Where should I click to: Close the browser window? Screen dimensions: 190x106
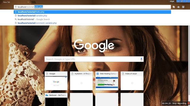(187, 1)
